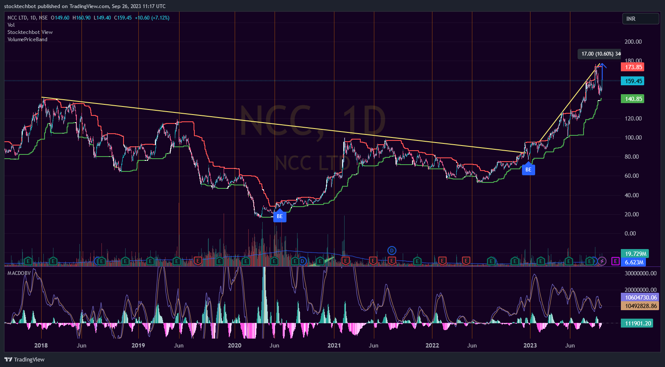Screen dimensions: 665x367
Task: Click the 2022 time axis label
Action: 432,345
